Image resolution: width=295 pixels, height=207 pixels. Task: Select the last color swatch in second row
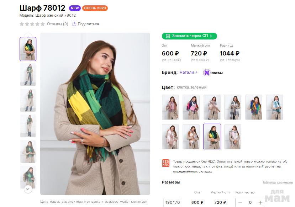[233, 137]
